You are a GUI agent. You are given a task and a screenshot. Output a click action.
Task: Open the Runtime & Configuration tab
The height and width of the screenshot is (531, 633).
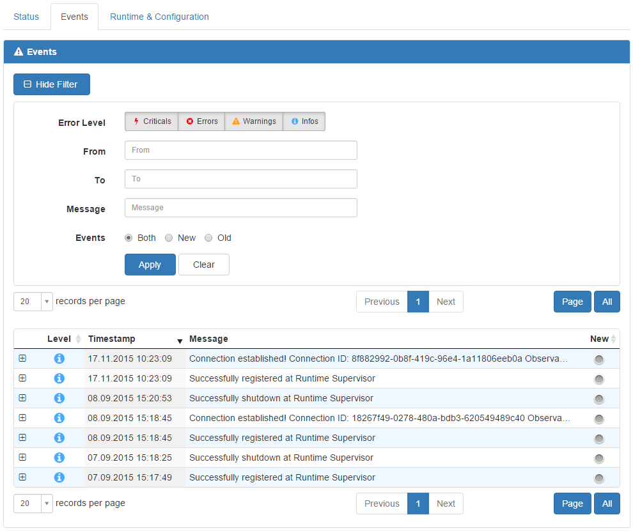159,17
